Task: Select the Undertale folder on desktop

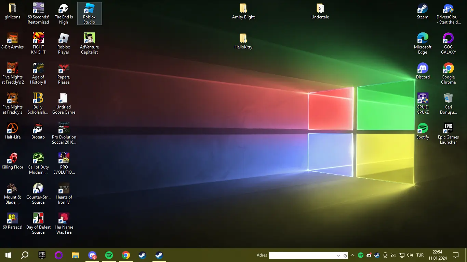Action: click(320, 11)
